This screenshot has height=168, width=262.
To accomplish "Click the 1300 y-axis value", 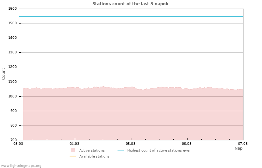I will (12, 52).
